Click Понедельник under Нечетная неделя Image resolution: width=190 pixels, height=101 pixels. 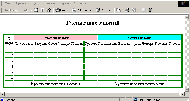click(x=24, y=44)
